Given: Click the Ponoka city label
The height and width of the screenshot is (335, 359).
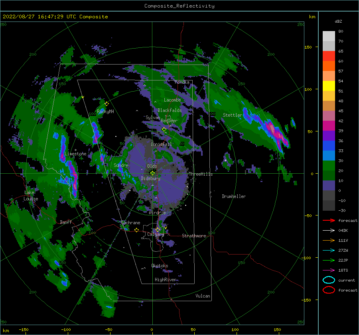Looking at the screenshot, I should point(182,82).
